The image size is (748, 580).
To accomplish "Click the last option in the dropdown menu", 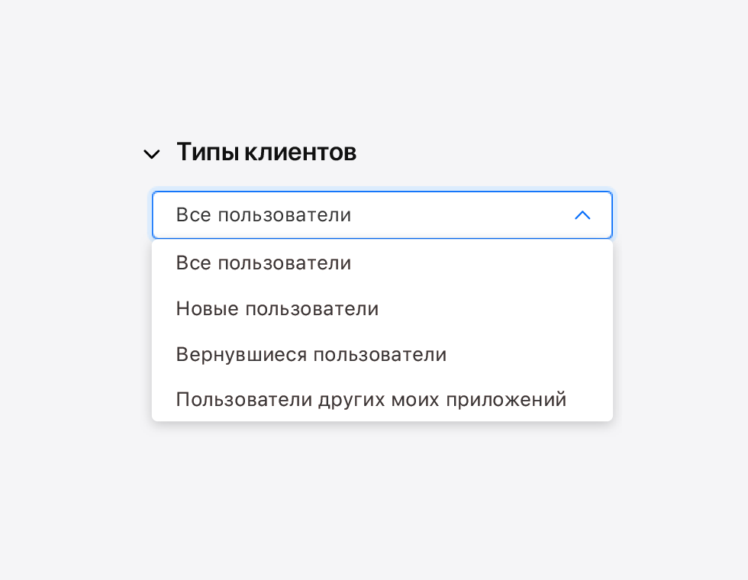I will (x=371, y=400).
